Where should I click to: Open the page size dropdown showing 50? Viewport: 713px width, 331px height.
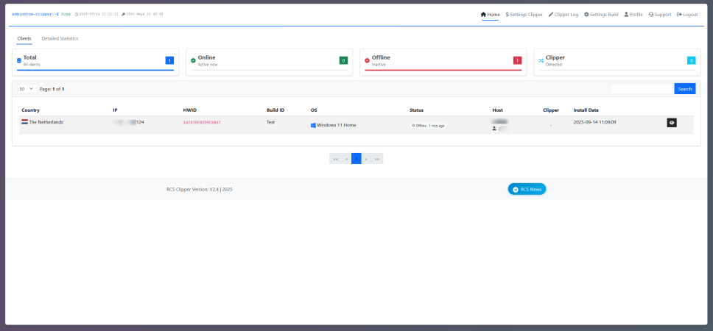27,89
